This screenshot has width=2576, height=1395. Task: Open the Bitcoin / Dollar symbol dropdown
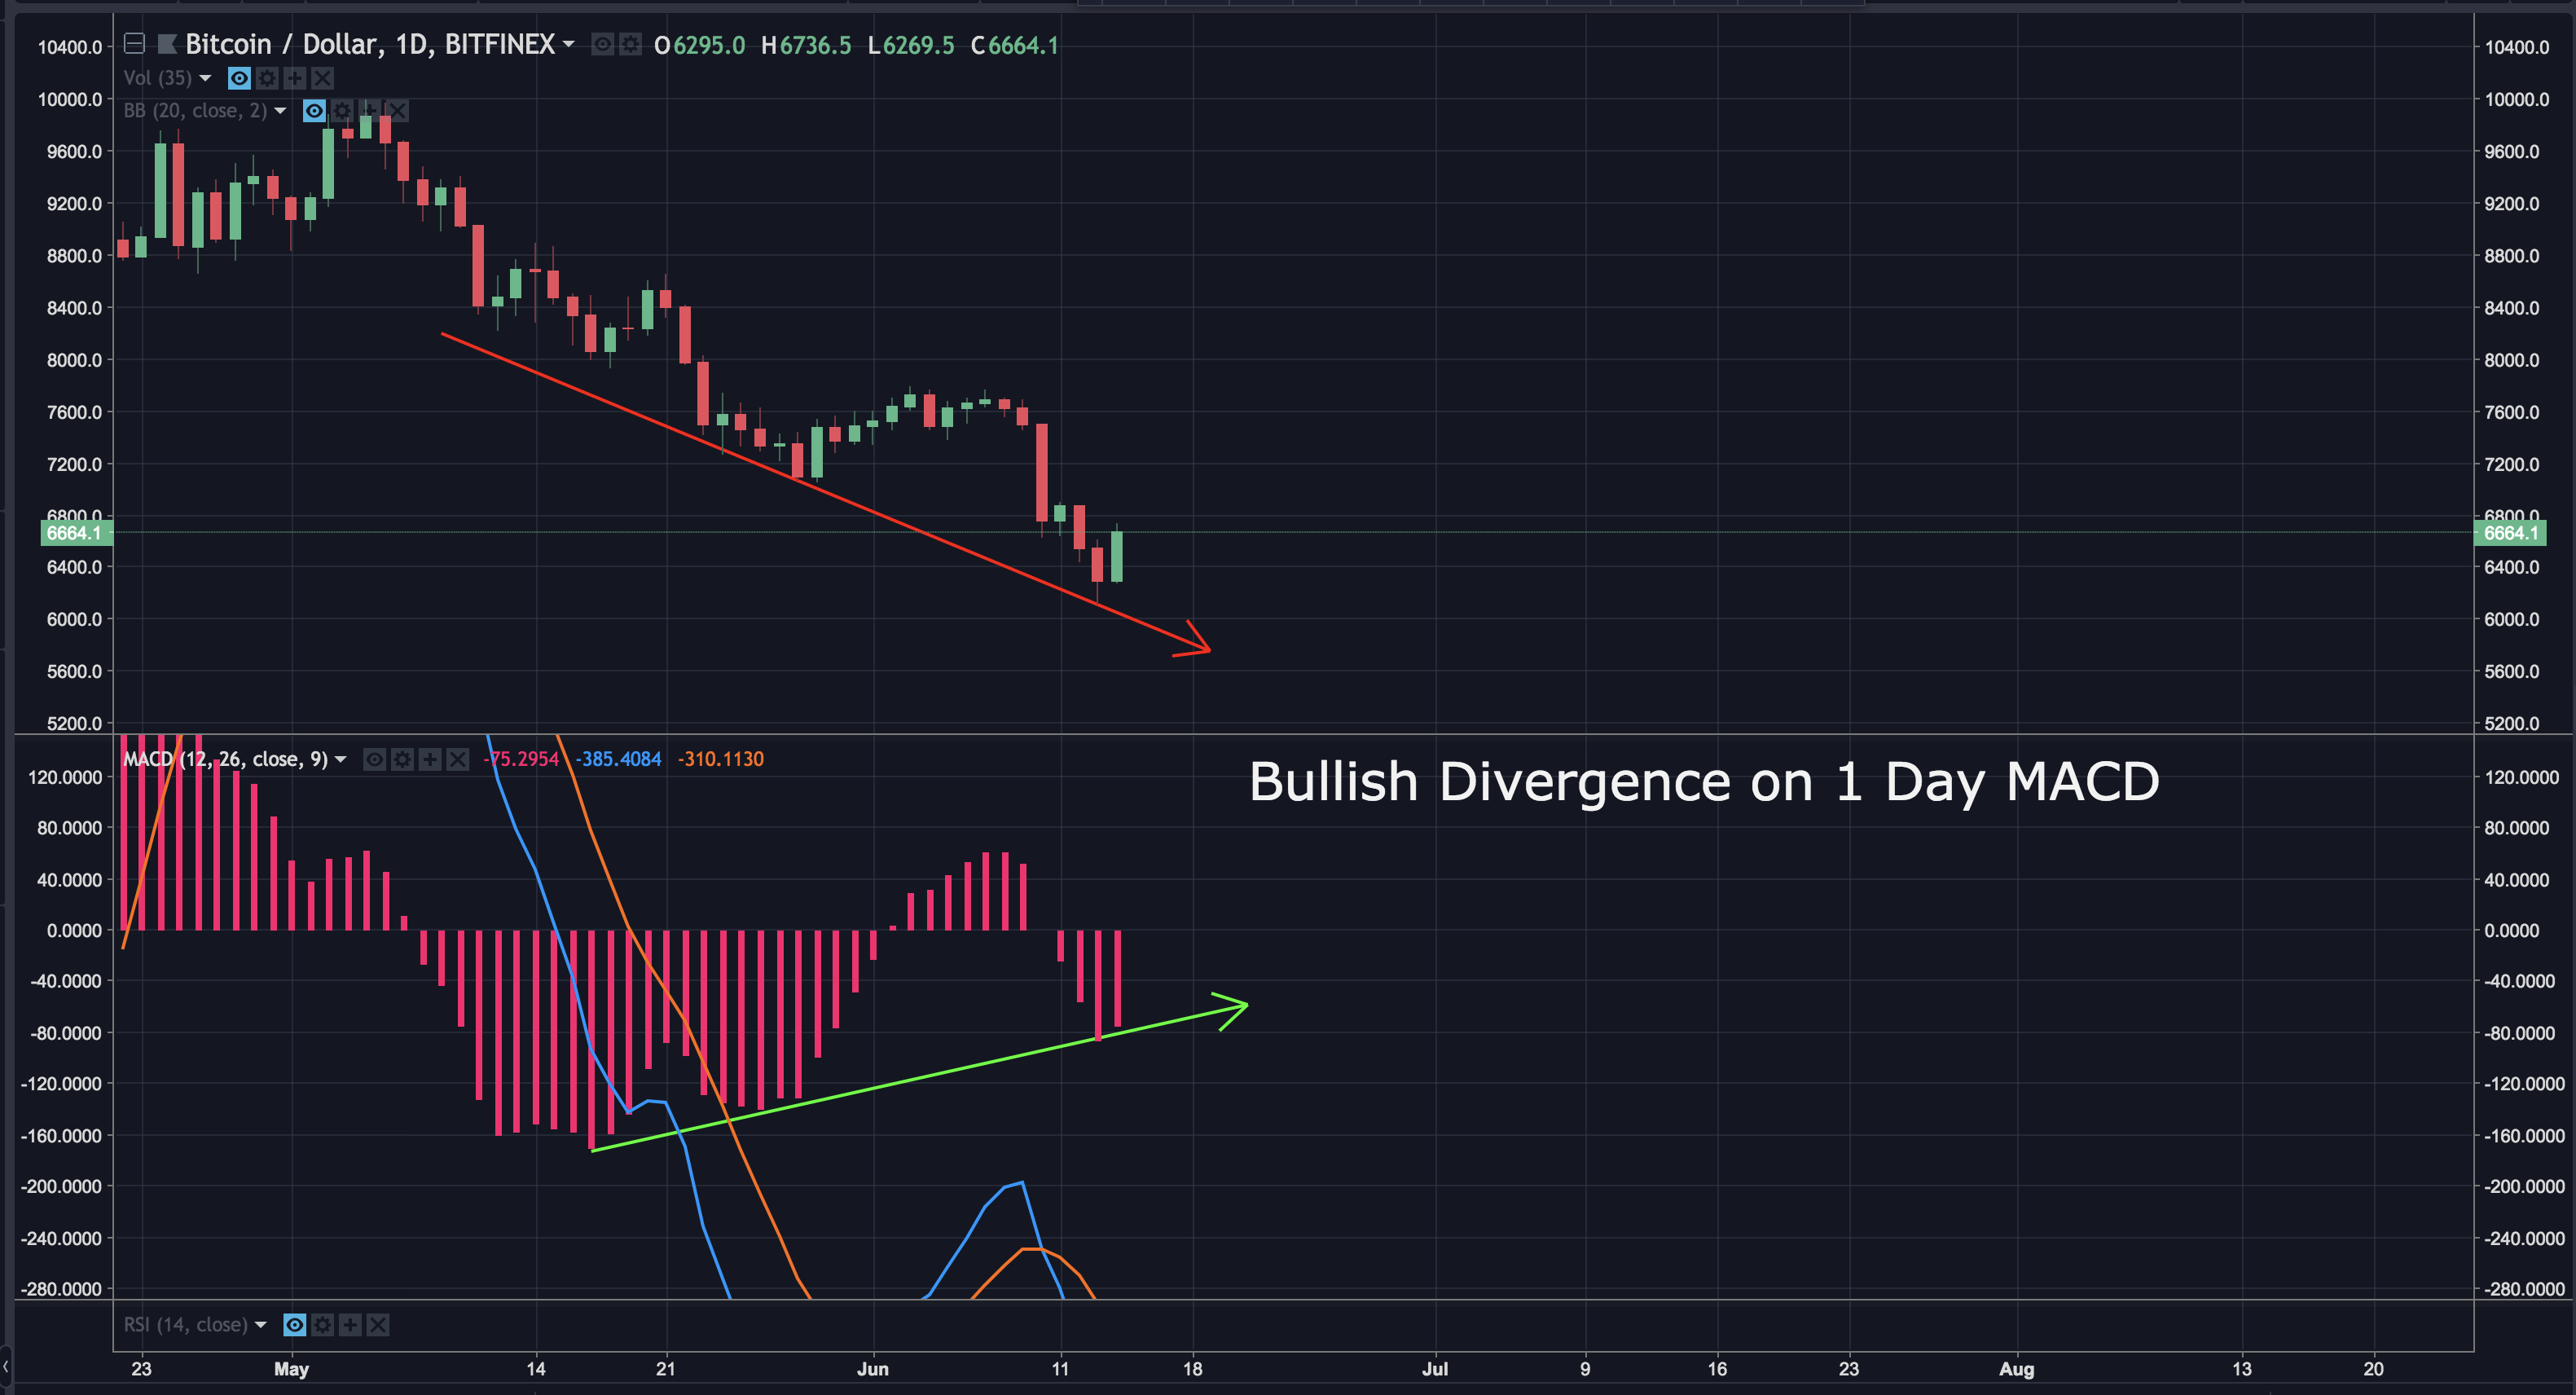[x=568, y=44]
